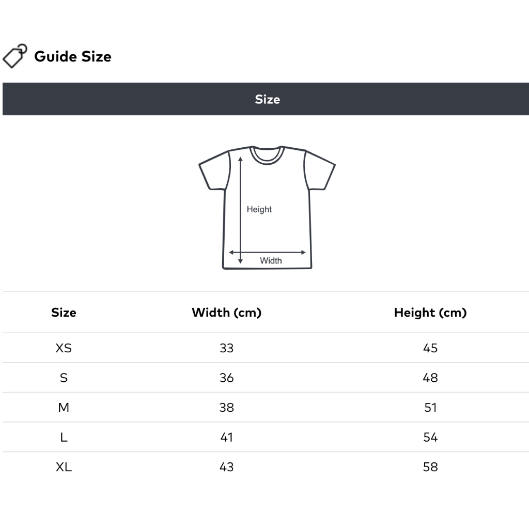Click the Width (cm) column header
The height and width of the screenshot is (529, 529).
point(226,313)
